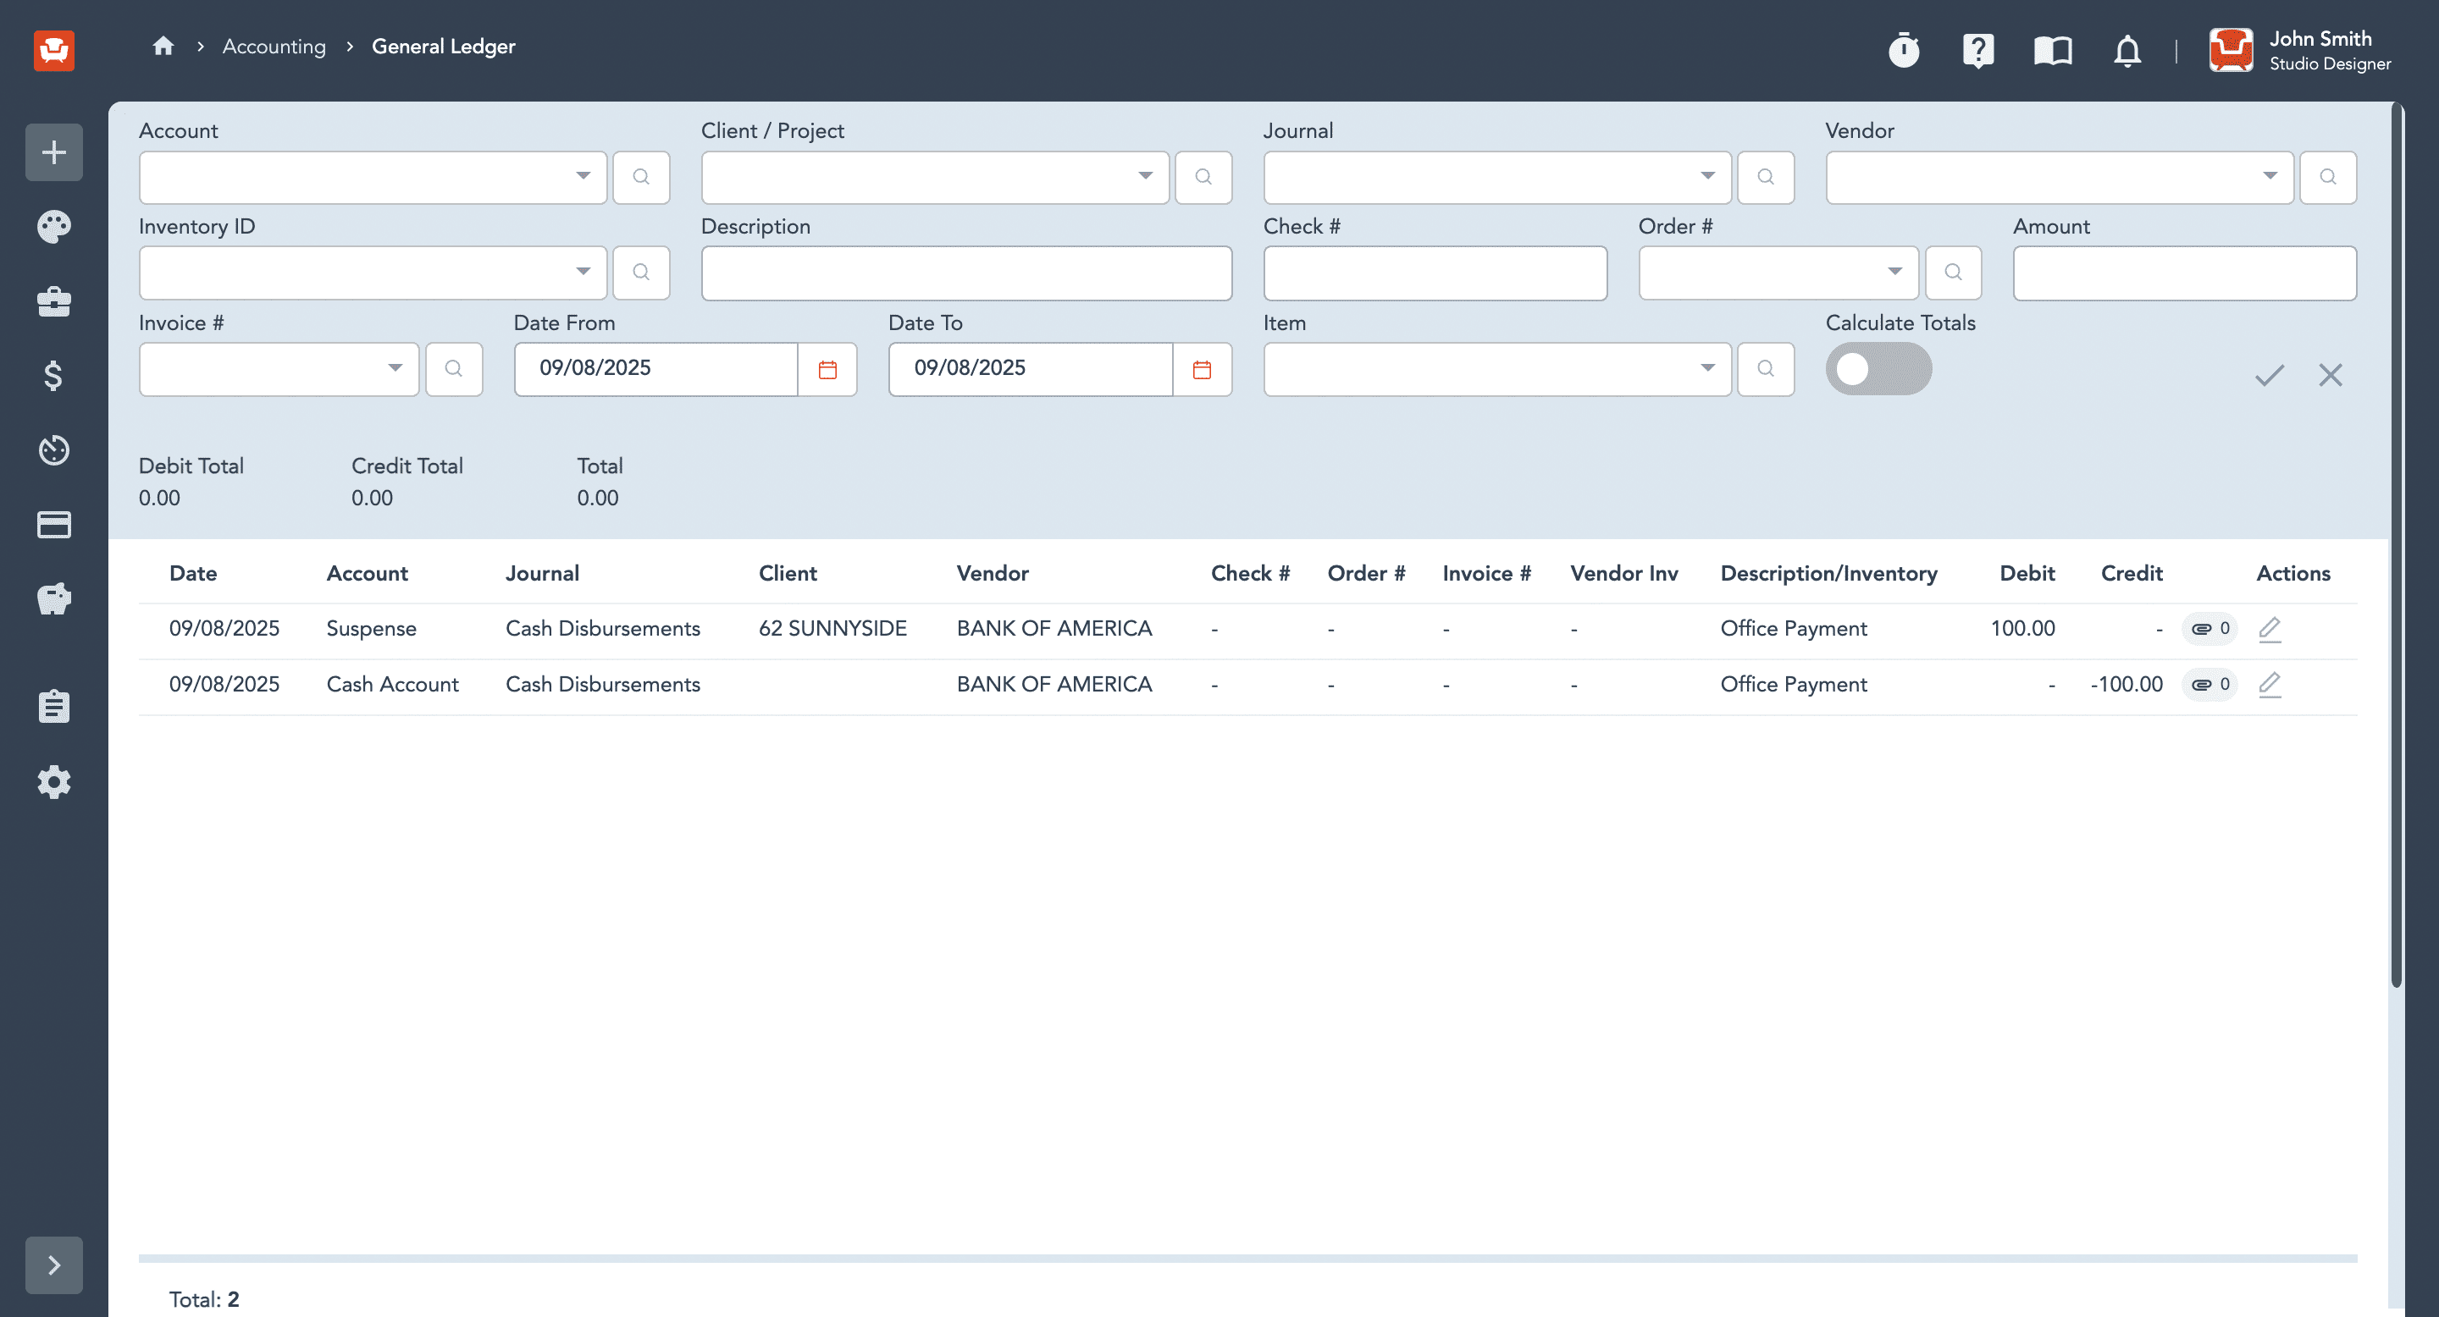The width and height of the screenshot is (2439, 1317).
Task: Open the piggy bank icon in sidebar
Action: (x=54, y=599)
